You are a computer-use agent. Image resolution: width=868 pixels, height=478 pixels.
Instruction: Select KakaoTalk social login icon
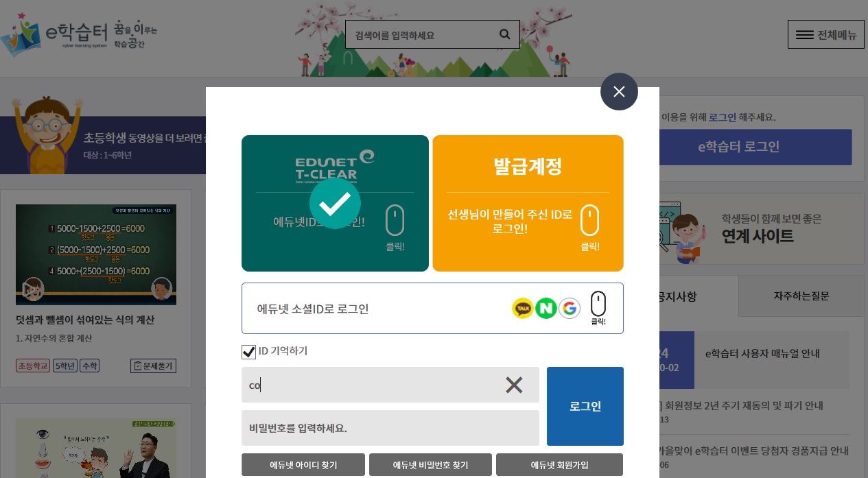point(523,309)
